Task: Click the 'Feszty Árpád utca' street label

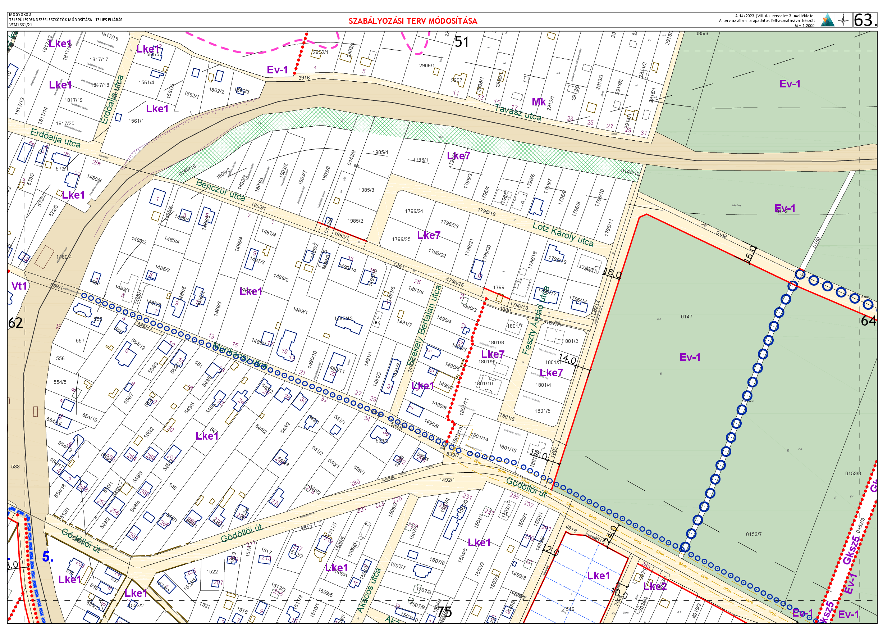Action: point(536,321)
